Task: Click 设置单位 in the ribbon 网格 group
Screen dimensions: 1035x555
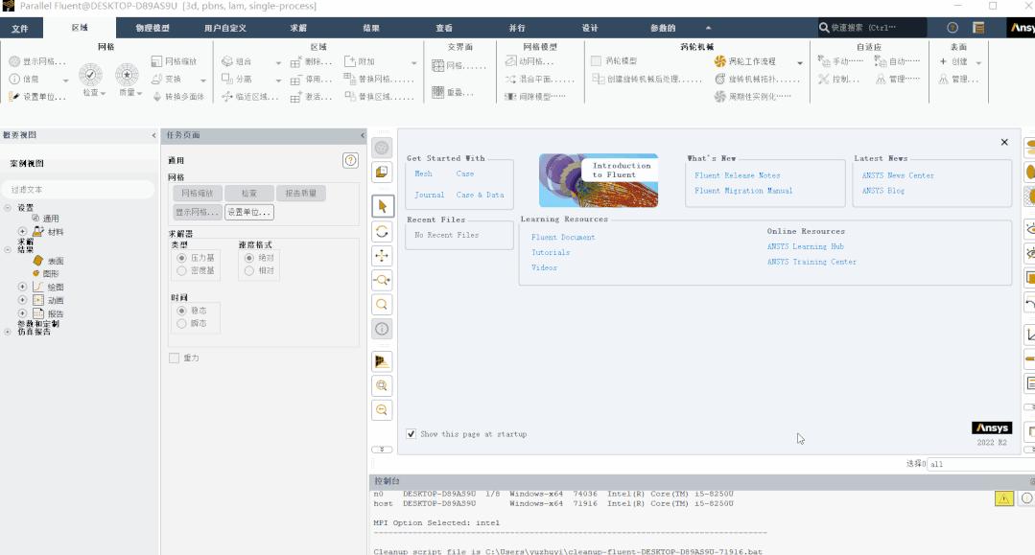Action: (x=37, y=97)
